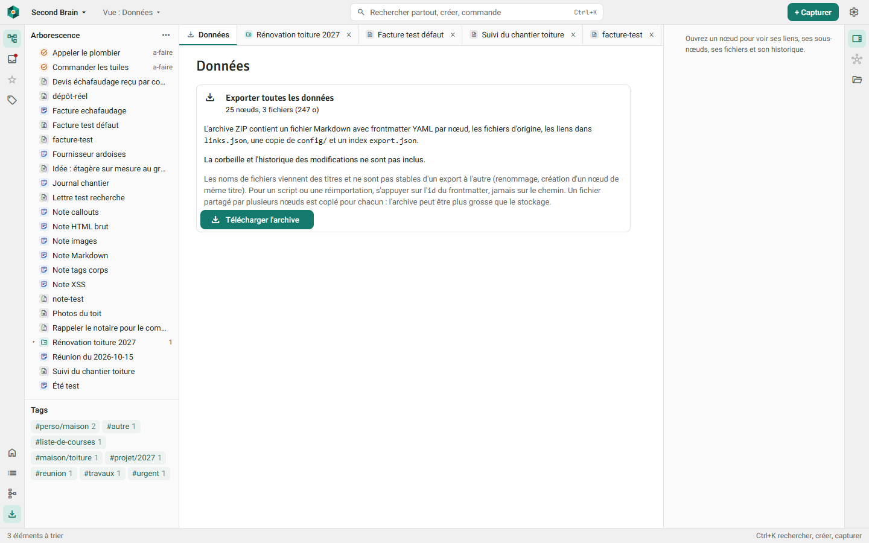Open Arborescence more options menu
Image resolution: width=869 pixels, height=543 pixels.
(166, 35)
